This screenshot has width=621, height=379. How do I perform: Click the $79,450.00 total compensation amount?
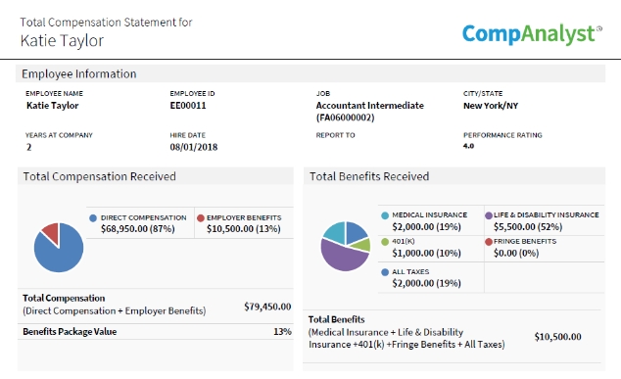[267, 307]
